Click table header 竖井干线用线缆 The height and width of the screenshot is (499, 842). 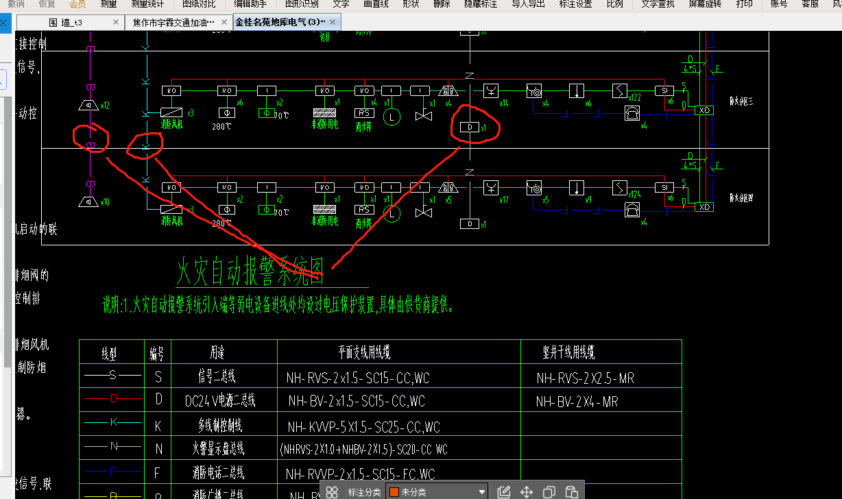(x=568, y=353)
